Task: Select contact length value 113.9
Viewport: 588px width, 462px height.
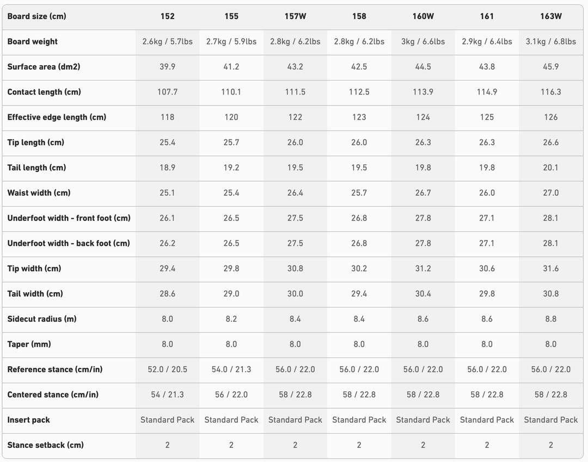Action: point(423,92)
